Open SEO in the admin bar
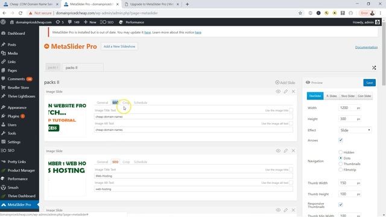The image size is (386, 217). click(x=107, y=22)
